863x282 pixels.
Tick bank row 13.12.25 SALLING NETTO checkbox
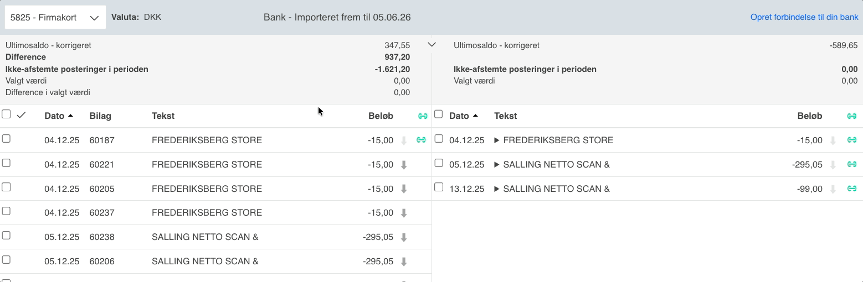439,187
